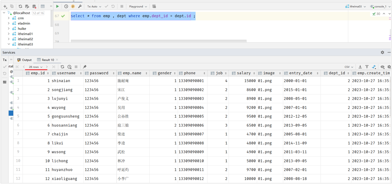Screen dimensions: 392x184
Task: Open the itheima03 schema switcher dropdown
Action: click(355, 6)
